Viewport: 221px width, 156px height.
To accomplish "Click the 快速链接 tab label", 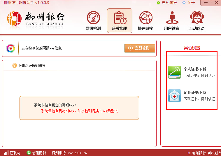I will click(145, 29).
